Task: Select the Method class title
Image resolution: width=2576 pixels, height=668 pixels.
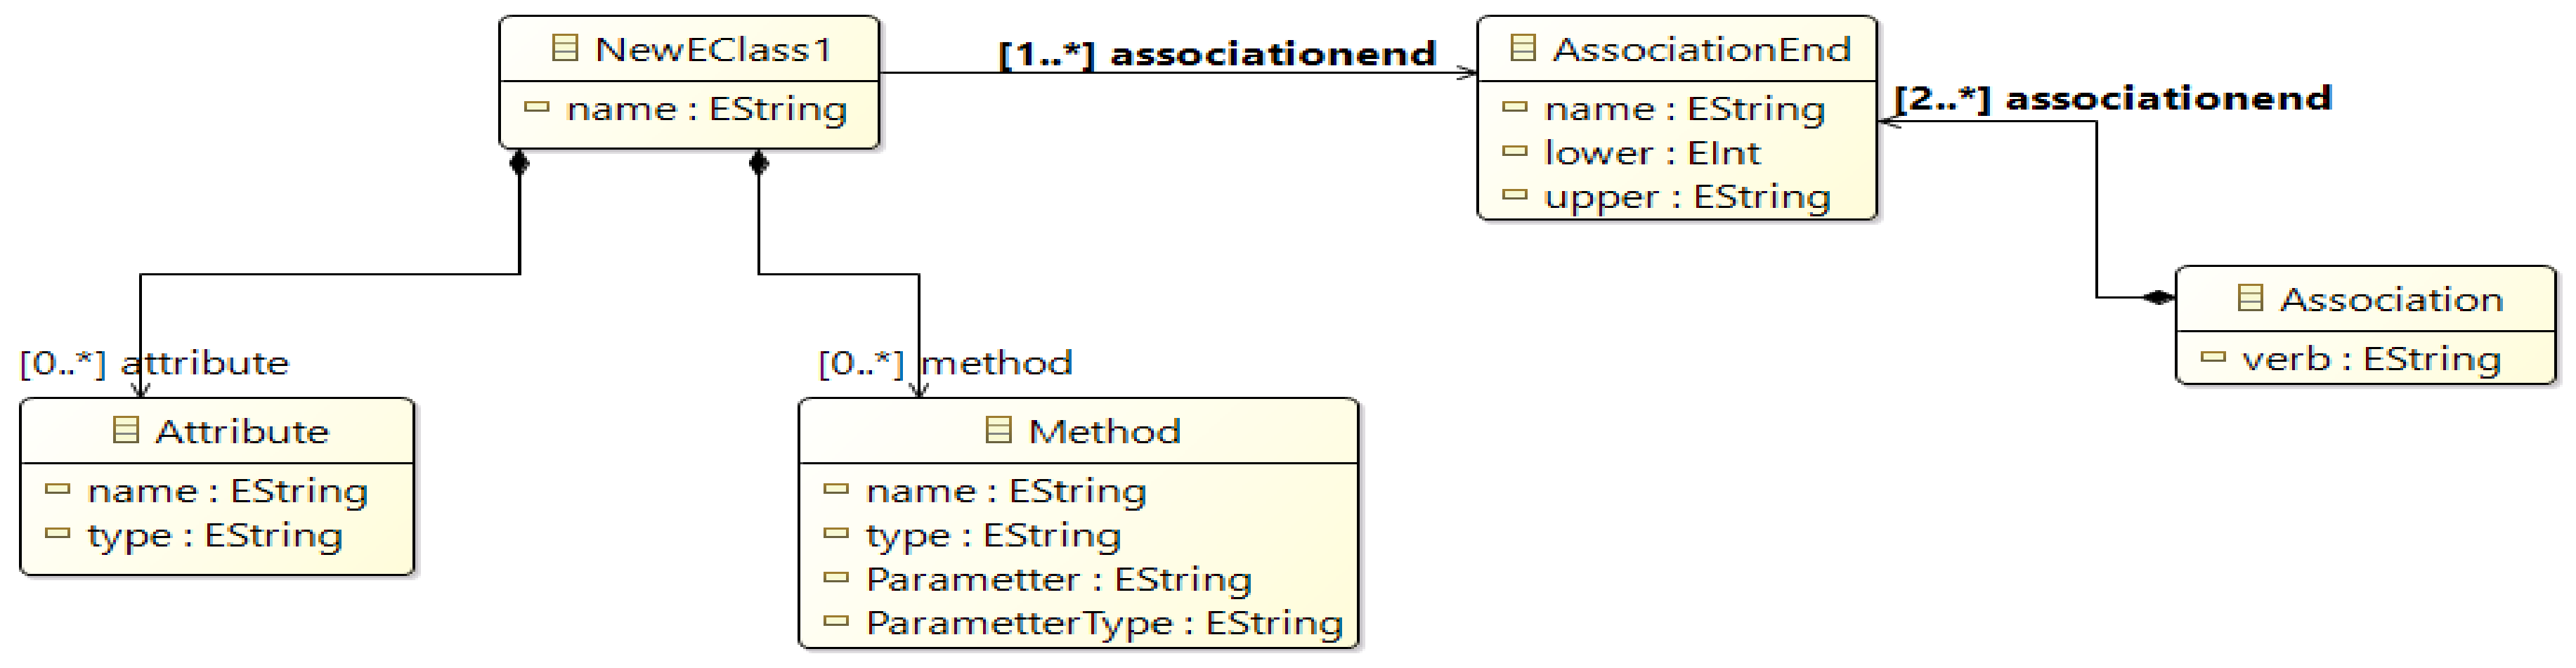Action: (1104, 431)
